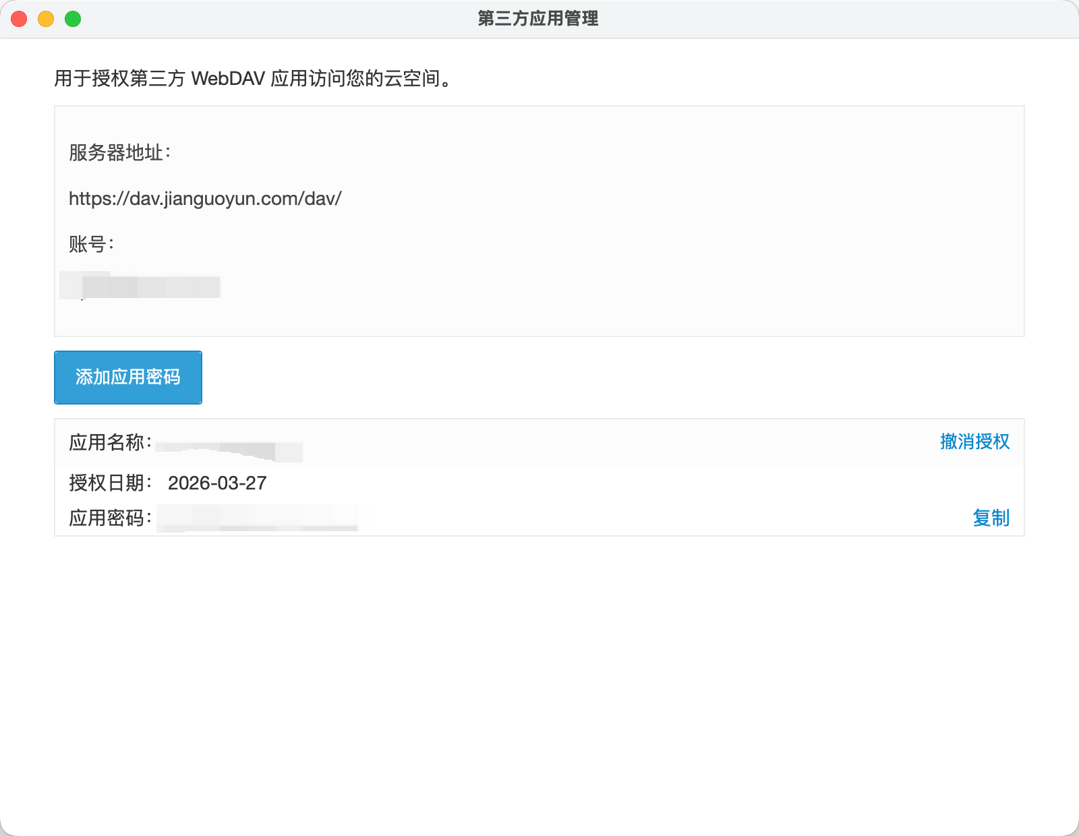Viewport: 1079px width, 836px height.
Task: Click the blurred account value
Action: click(x=140, y=286)
